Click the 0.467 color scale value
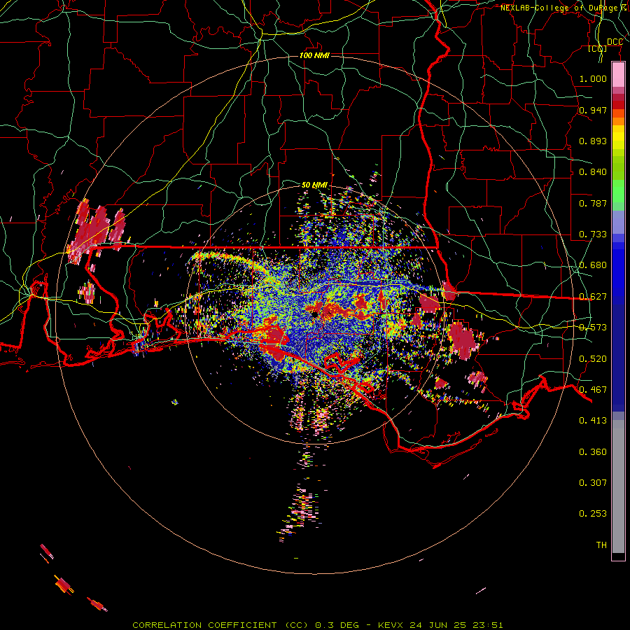The width and height of the screenshot is (630, 630). [x=593, y=390]
